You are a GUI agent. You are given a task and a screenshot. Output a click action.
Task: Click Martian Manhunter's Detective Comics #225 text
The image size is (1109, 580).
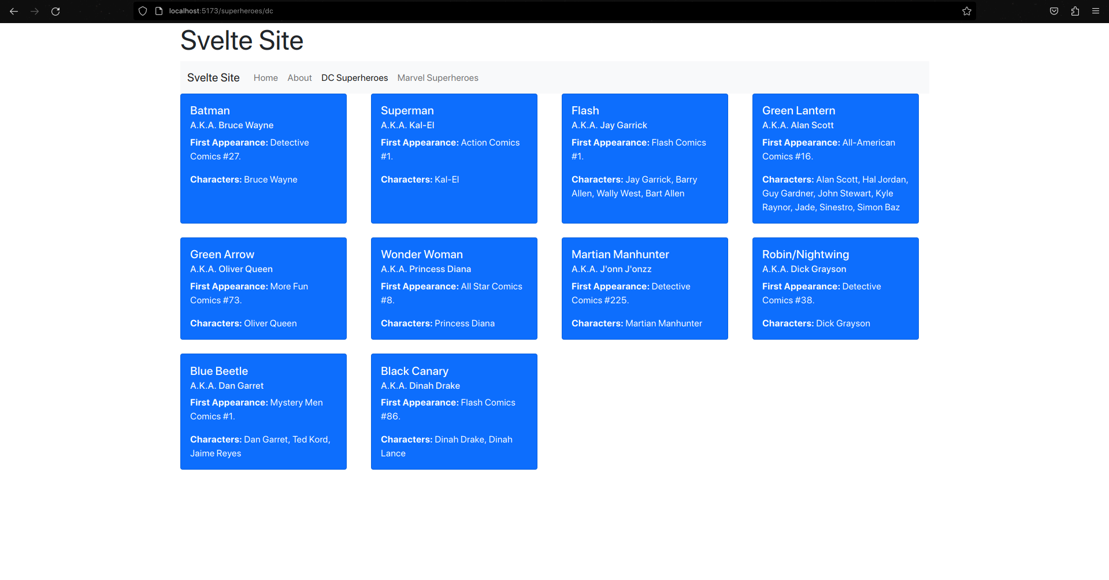click(x=631, y=293)
